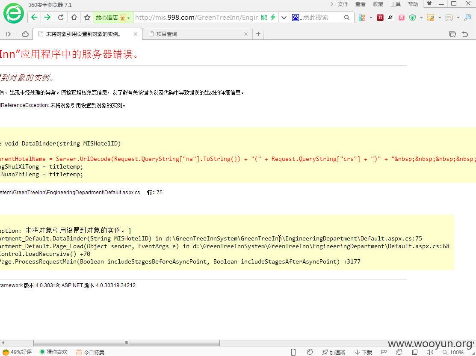Screen dimensions: 476x356
Task: Close the 项目查询 tab
Action: point(246,34)
